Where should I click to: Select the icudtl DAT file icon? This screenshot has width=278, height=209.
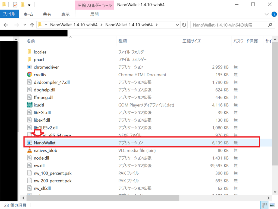[29, 105]
